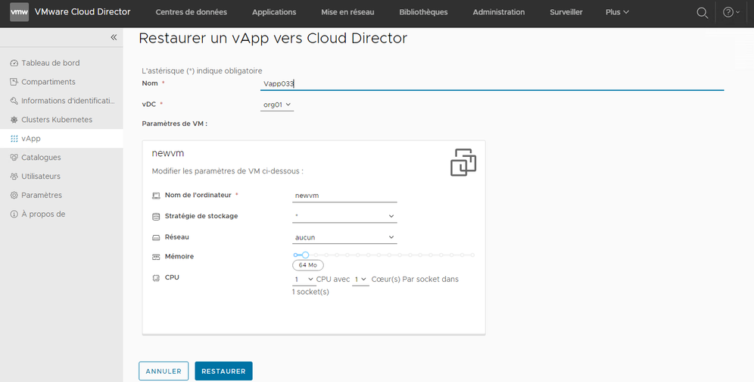This screenshot has height=382, width=754.
Task: Click the CPU chip icon
Action: point(156,278)
